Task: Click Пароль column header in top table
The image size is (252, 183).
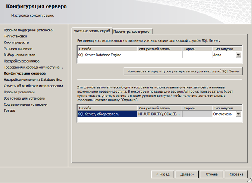Action: pos(197,49)
